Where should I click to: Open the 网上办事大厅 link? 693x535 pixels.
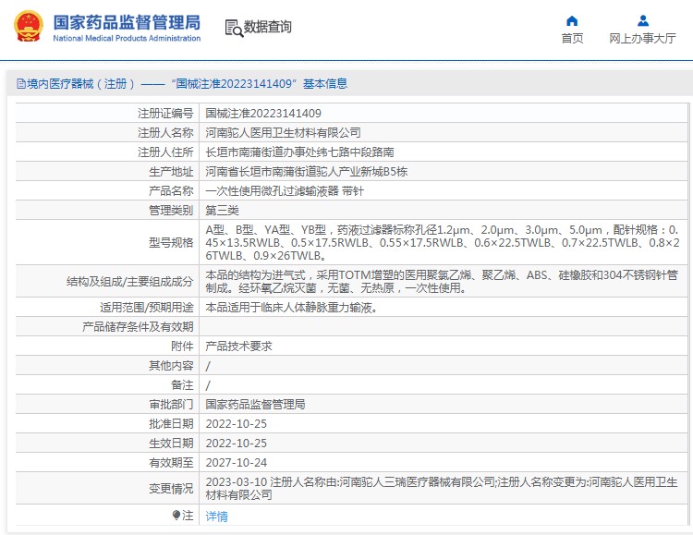click(x=642, y=39)
